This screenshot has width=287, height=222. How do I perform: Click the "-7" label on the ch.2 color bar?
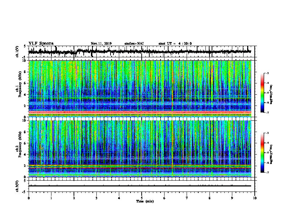click(267, 173)
